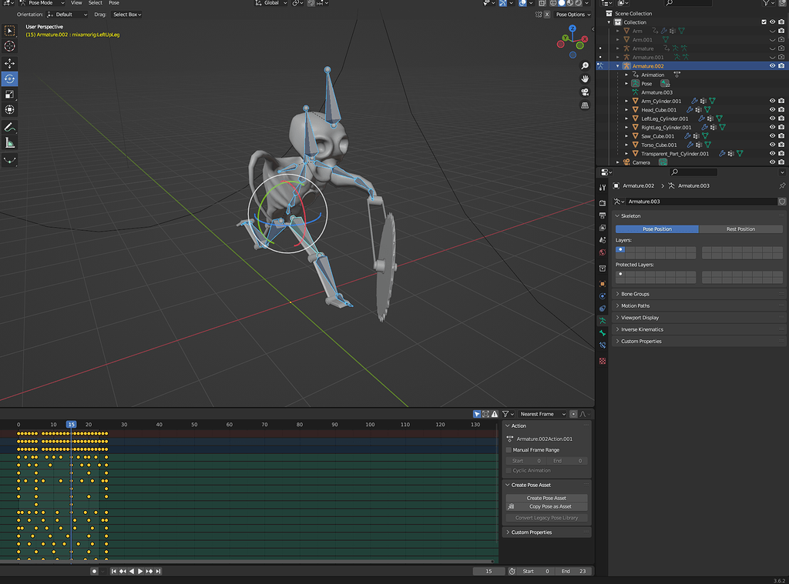The width and height of the screenshot is (789, 584).
Task: Enable the Manual Frame Range checkbox
Action: coord(509,450)
